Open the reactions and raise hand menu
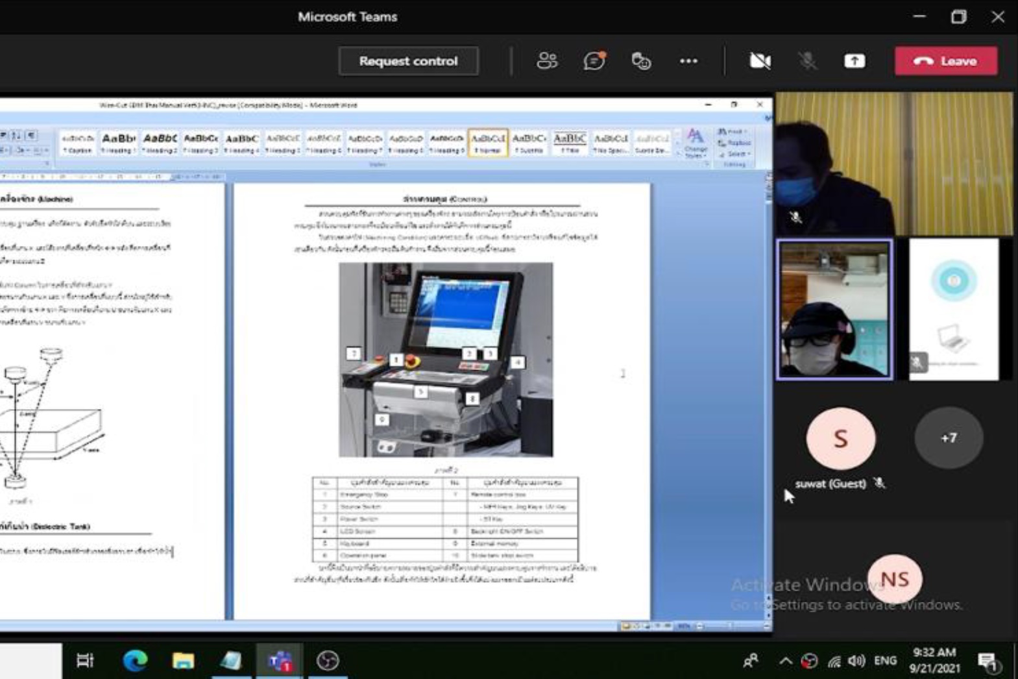The width and height of the screenshot is (1018, 679). tap(641, 61)
